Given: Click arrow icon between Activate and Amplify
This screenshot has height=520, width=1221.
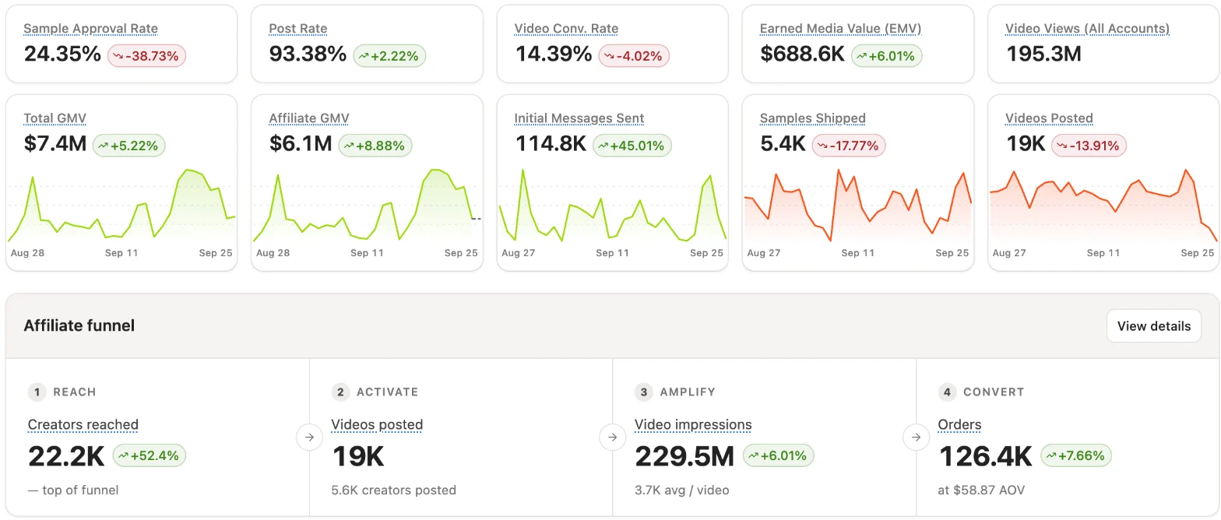Looking at the screenshot, I should [613, 437].
